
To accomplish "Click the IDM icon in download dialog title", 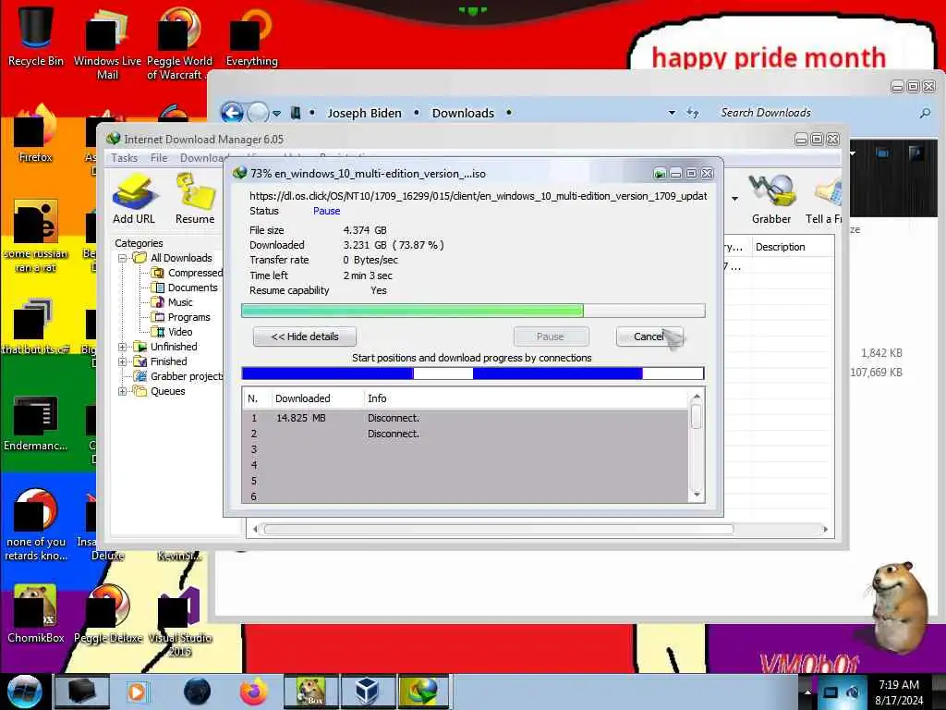I will 240,173.
